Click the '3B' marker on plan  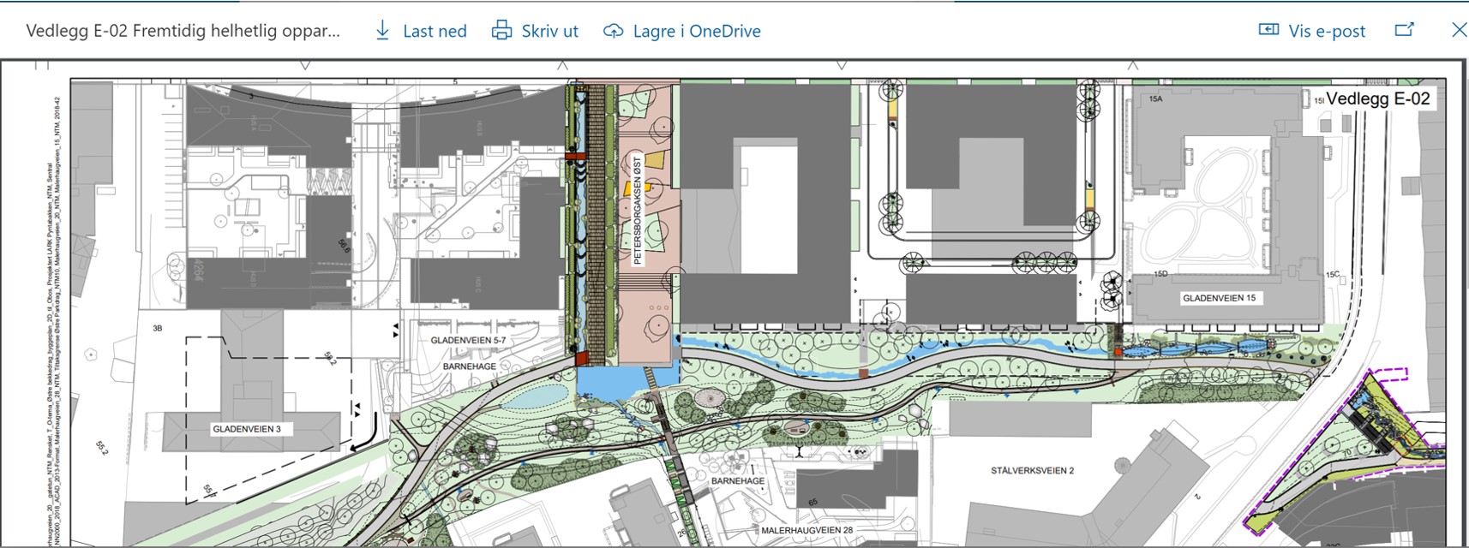(158, 328)
